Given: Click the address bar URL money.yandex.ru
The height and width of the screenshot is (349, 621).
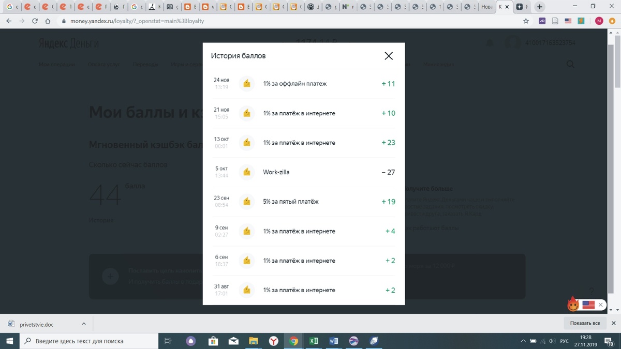Looking at the screenshot, I should (137, 21).
